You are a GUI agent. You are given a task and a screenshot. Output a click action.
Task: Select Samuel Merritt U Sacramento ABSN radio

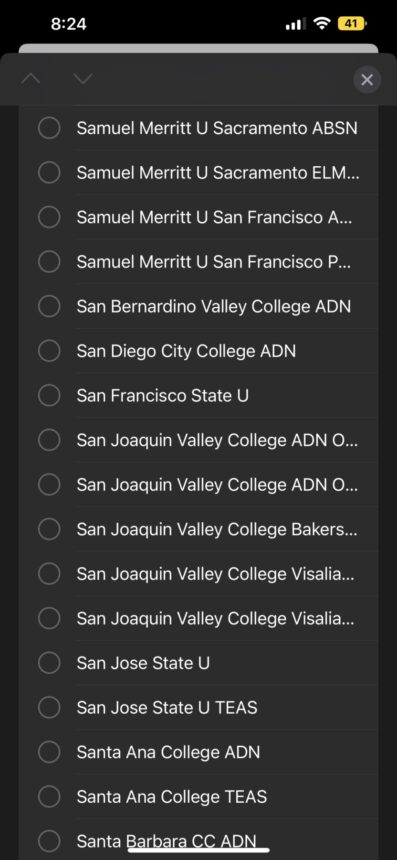(x=49, y=128)
